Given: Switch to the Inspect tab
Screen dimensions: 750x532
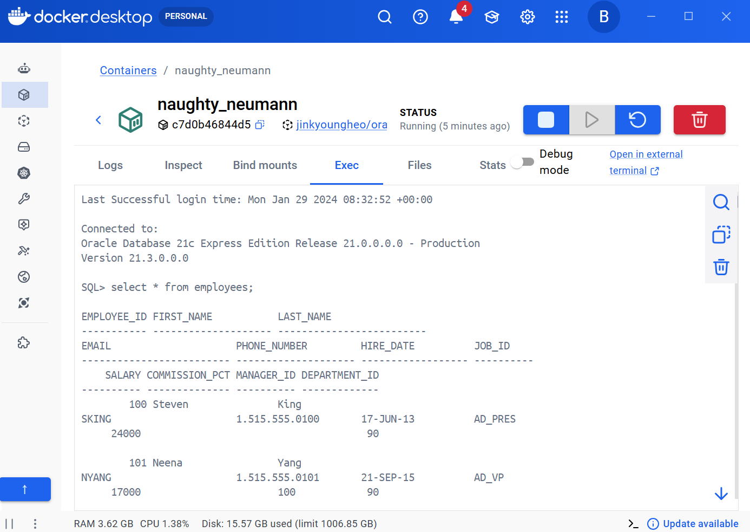Looking at the screenshot, I should [183, 165].
